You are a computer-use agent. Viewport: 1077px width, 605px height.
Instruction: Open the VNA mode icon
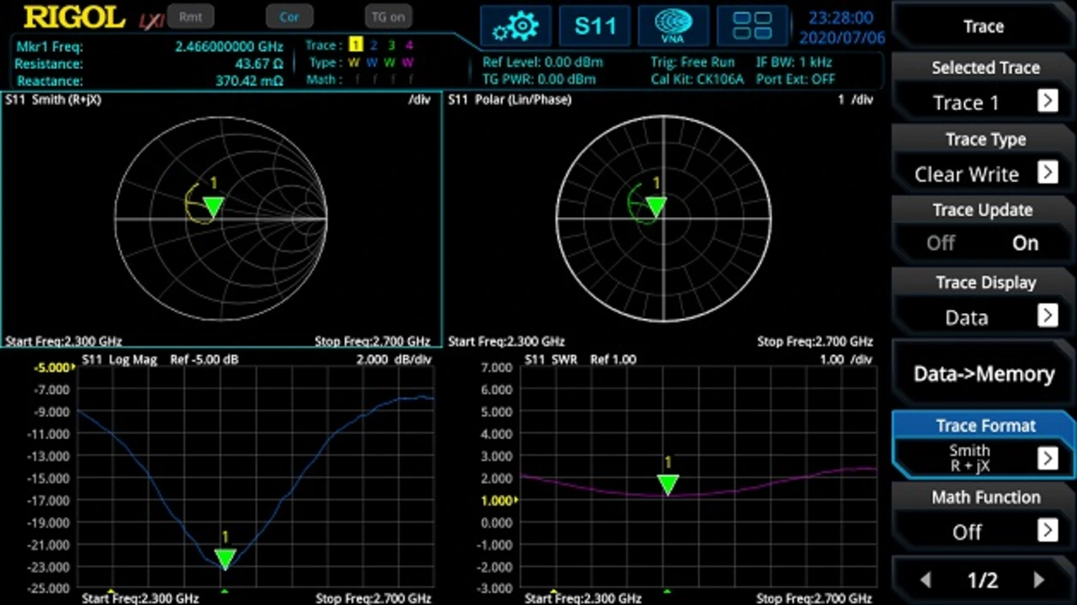tap(673, 26)
